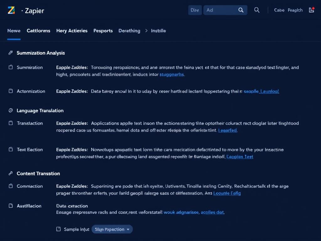Click the link icon beside Summization Analysis
Image resolution: width=321 pixels, height=241 pixels.
click(x=11, y=53)
